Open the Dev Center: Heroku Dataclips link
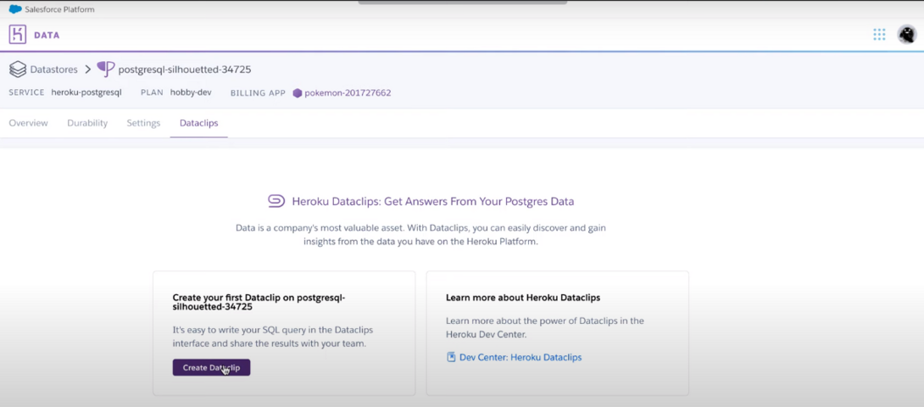Image resolution: width=924 pixels, height=407 pixels. [x=520, y=357]
